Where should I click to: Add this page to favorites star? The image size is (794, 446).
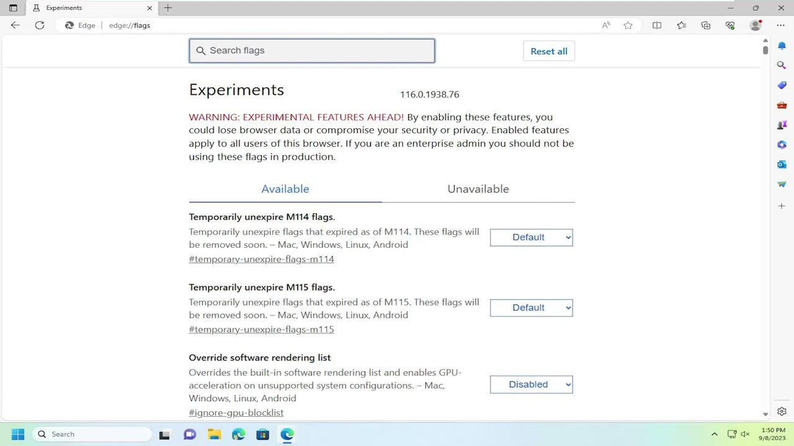point(628,25)
